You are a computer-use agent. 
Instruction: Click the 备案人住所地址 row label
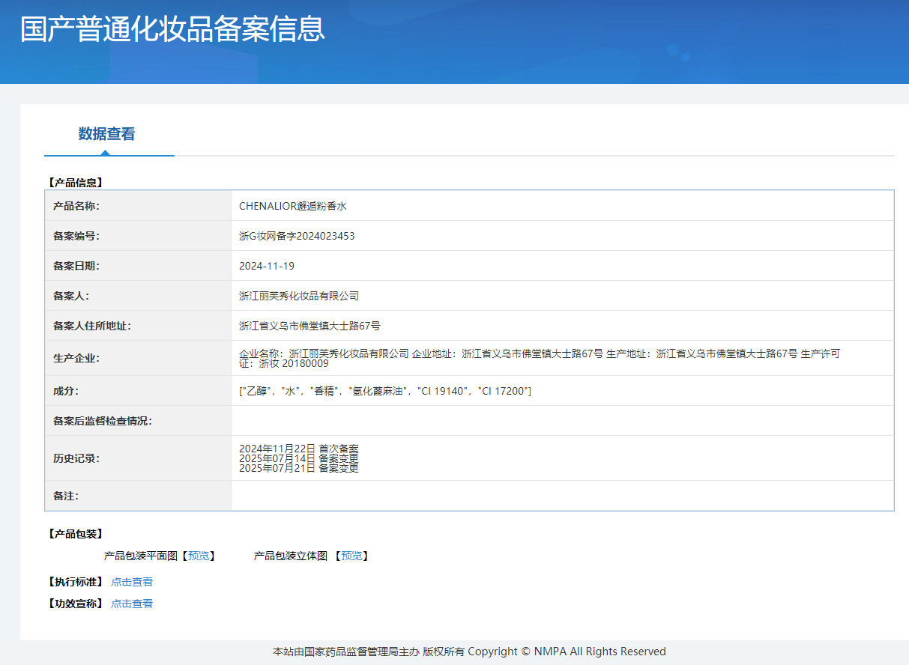click(91, 326)
